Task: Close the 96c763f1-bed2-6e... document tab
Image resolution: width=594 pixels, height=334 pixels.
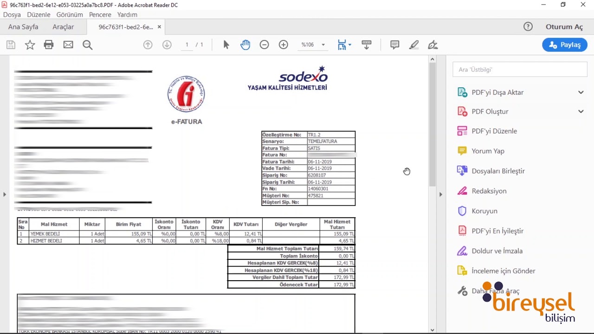Action: coord(159,27)
